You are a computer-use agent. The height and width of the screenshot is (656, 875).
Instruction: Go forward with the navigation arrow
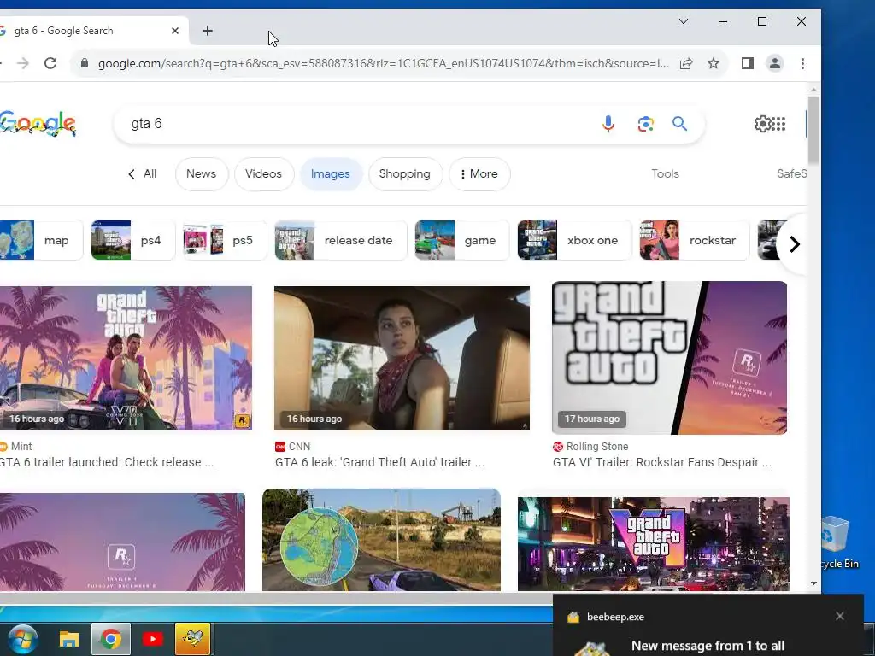23,63
